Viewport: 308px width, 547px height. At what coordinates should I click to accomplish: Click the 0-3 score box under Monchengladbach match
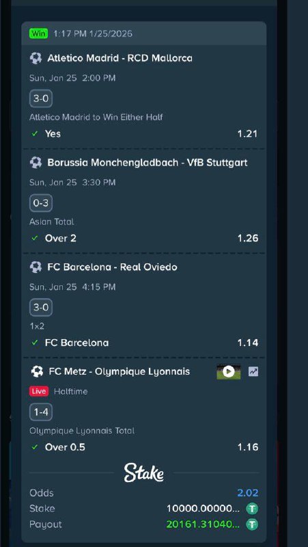(x=41, y=203)
